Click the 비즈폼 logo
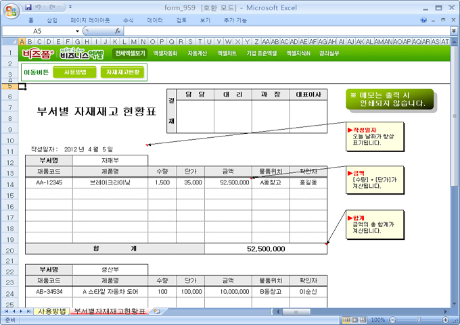This screenshot has height=325, width=460. point(37,53)
